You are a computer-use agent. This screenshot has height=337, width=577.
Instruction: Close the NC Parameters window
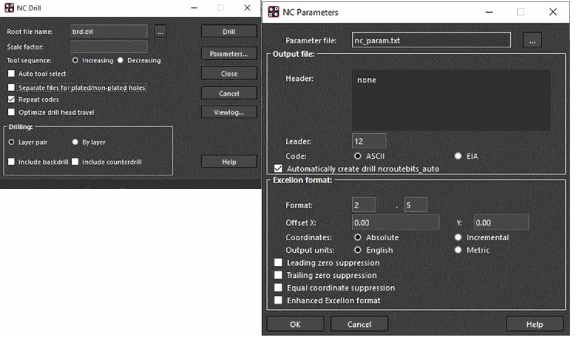[x=553, y=12]
